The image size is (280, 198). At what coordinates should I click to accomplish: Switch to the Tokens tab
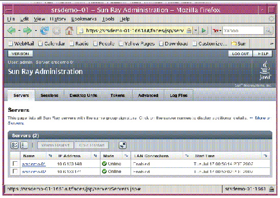coord(117,95)
